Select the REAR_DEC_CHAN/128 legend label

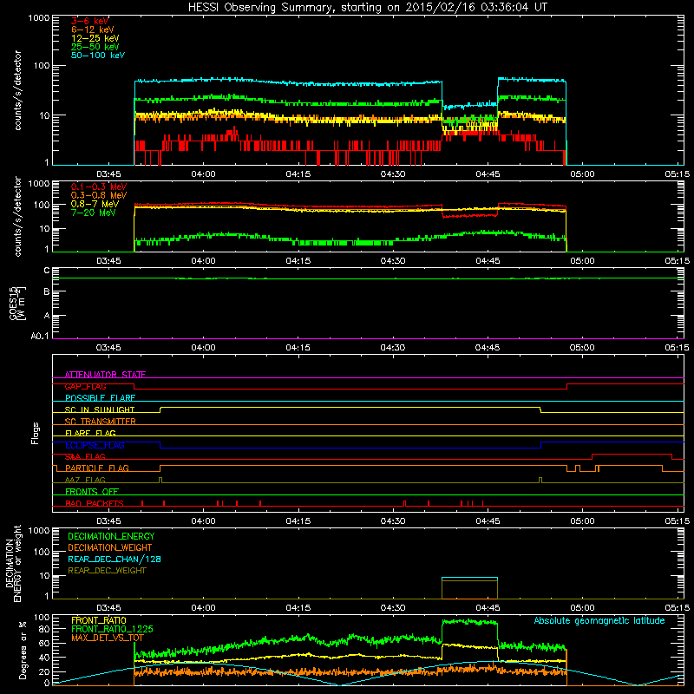[x=115, y=560]
